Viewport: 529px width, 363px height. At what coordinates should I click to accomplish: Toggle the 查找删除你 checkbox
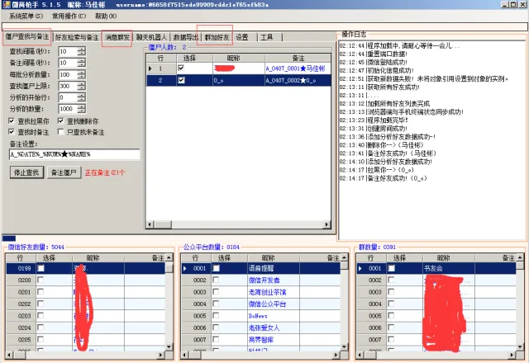(61, 121)
